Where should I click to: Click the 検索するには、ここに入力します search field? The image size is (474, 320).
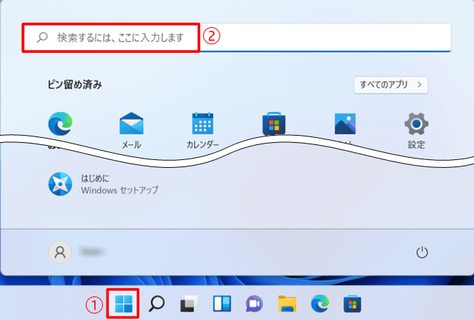coord(236,37)
